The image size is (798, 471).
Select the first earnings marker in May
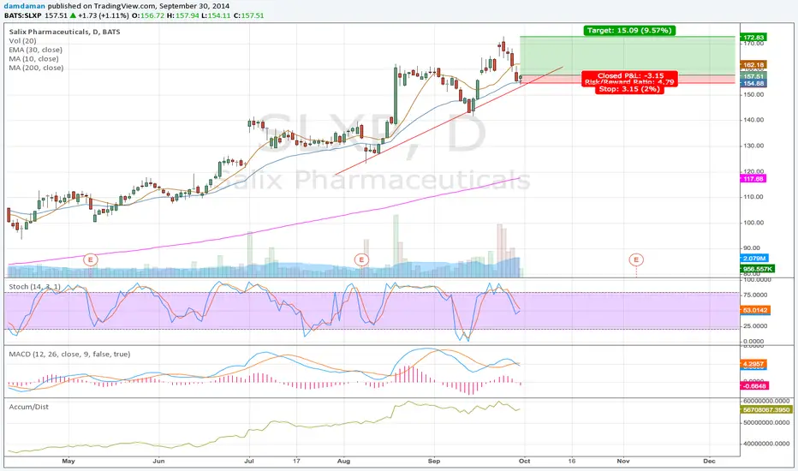tap(91, 259)
